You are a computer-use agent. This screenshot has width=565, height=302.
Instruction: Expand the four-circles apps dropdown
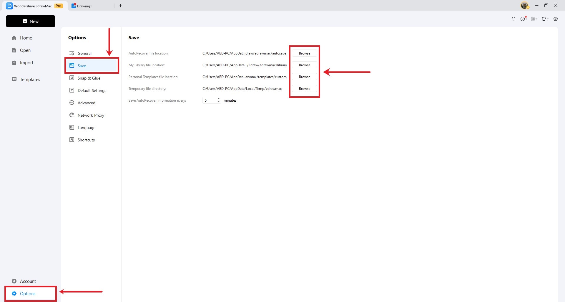pyautogui.click(x=534, y=19)
